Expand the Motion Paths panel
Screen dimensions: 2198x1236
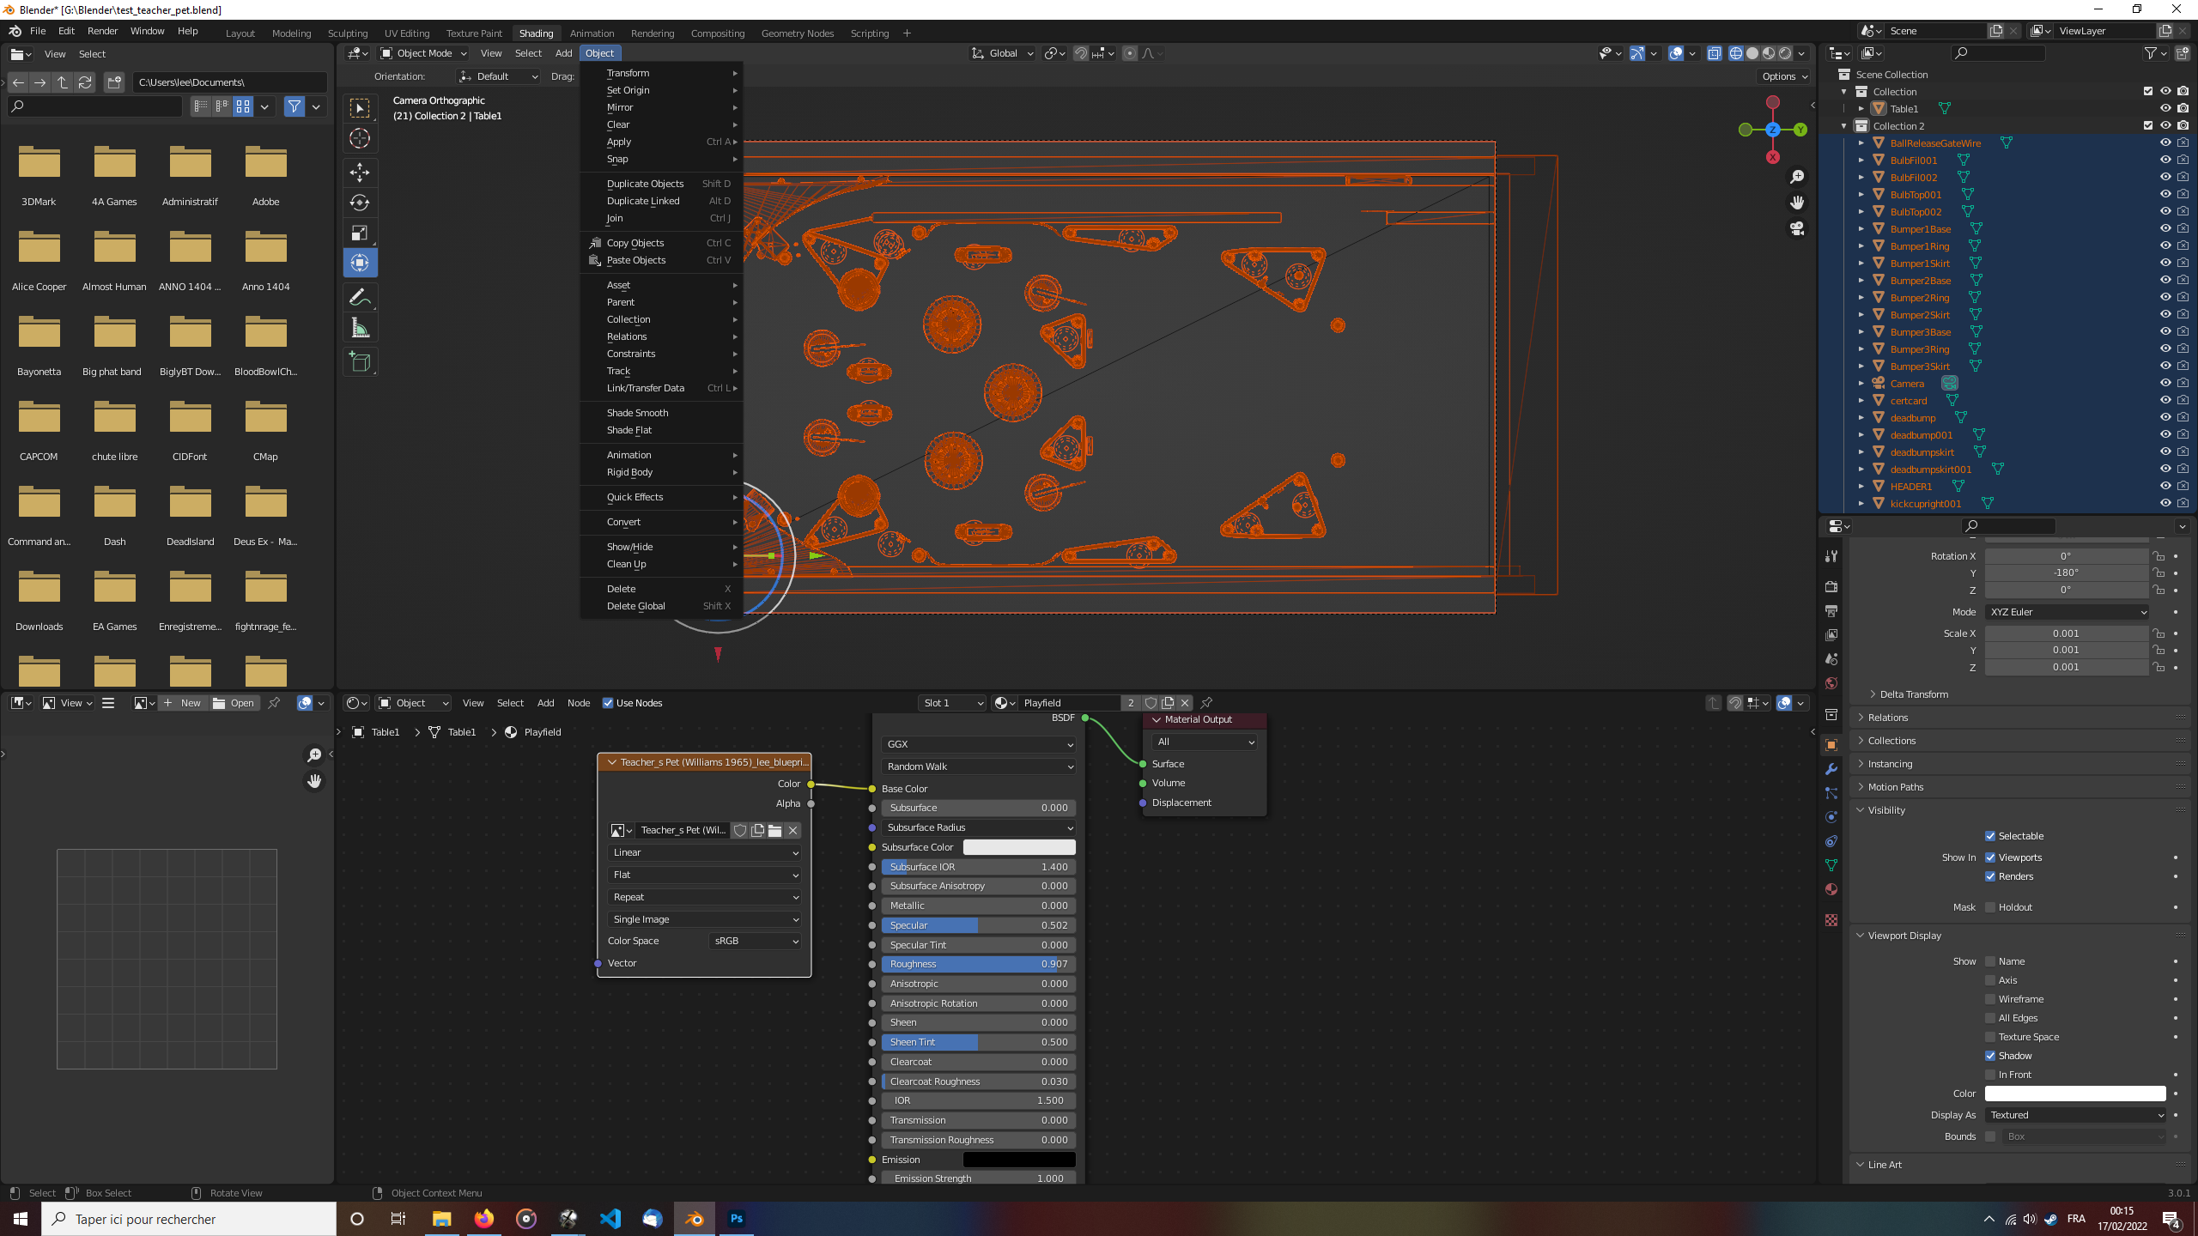coord(1895,787)
